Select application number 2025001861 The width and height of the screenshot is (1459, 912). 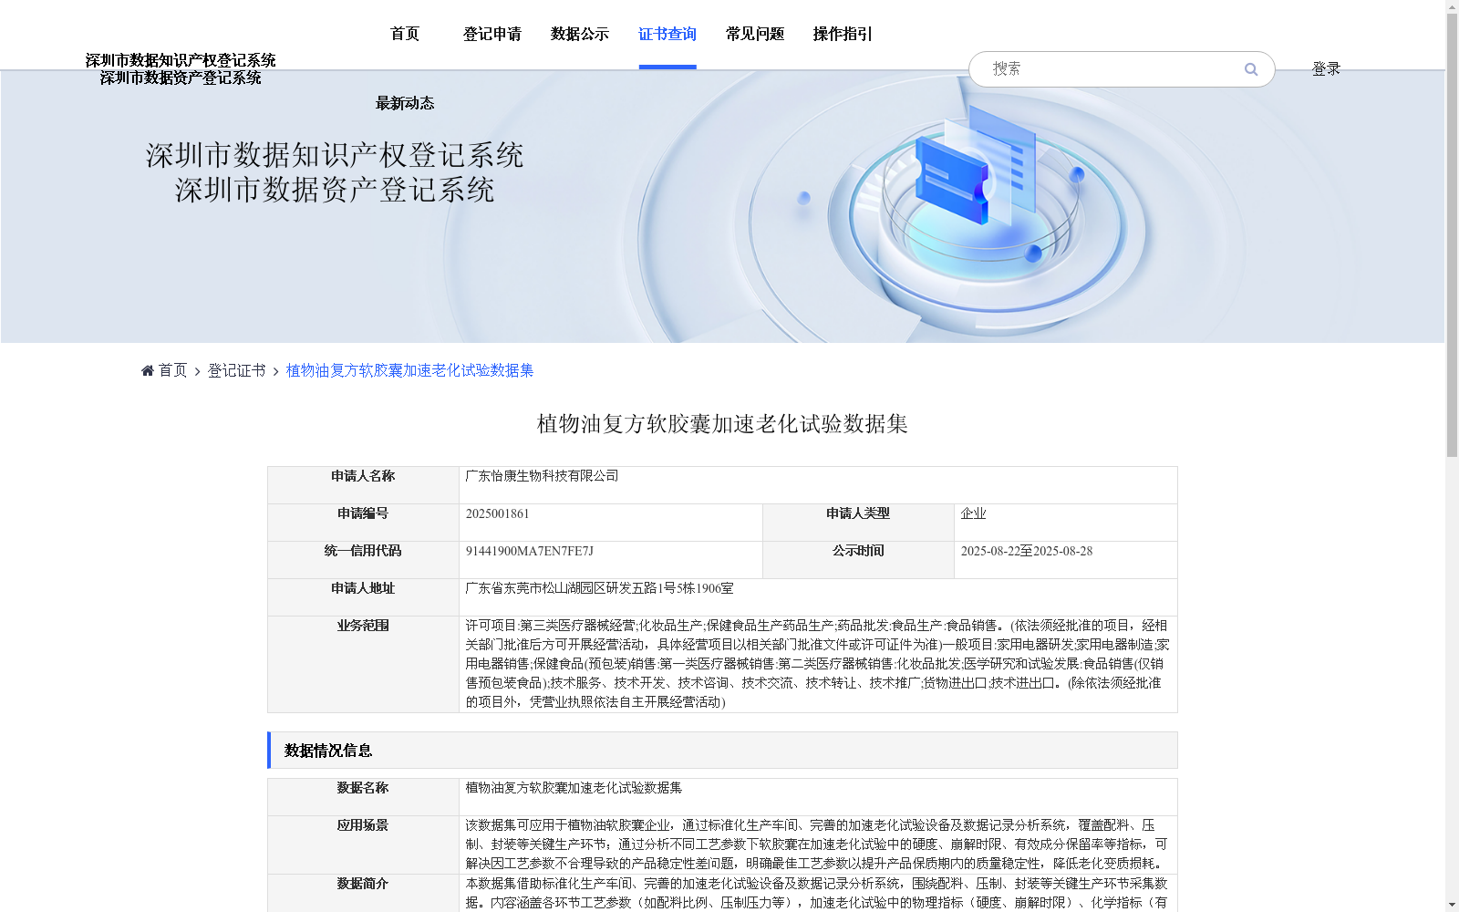tap(497, 513)
